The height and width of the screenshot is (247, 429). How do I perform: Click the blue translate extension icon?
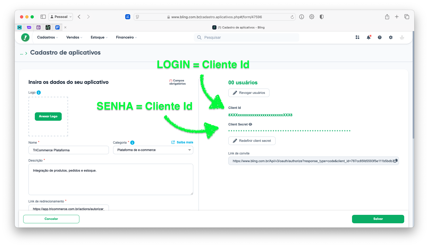coord(128,17)
